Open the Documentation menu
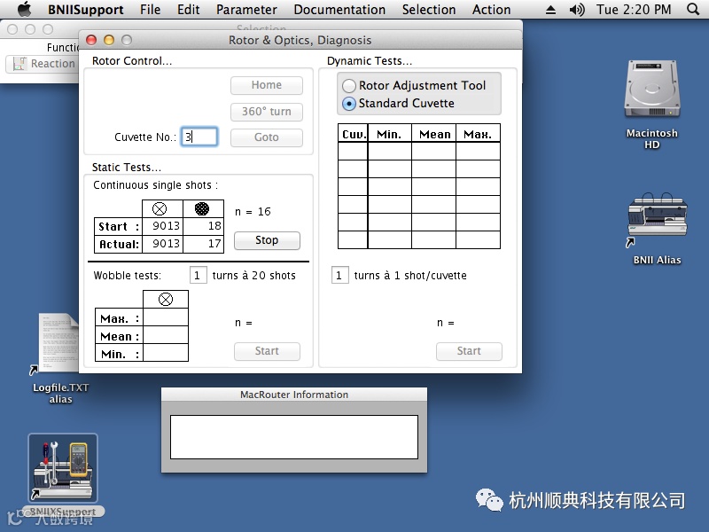 tap(339, 10)
